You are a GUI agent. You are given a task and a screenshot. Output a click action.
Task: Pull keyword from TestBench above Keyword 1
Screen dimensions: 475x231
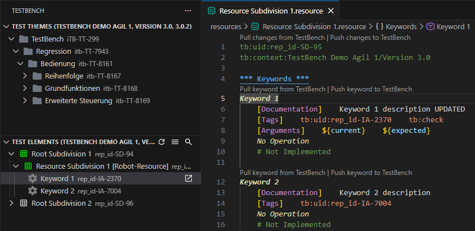click(x=283, y=89)
